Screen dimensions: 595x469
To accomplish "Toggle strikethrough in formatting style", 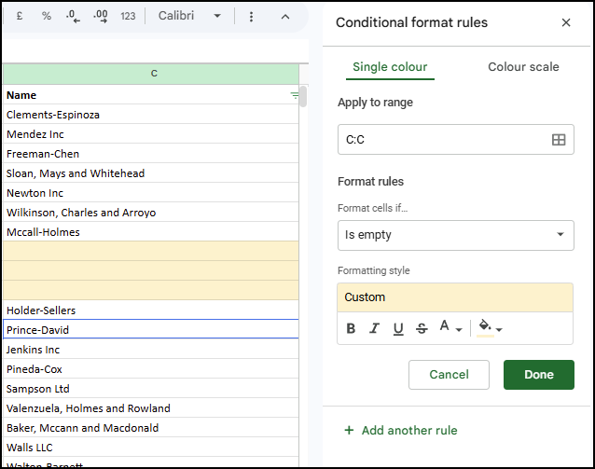I will tap(422, 328).
